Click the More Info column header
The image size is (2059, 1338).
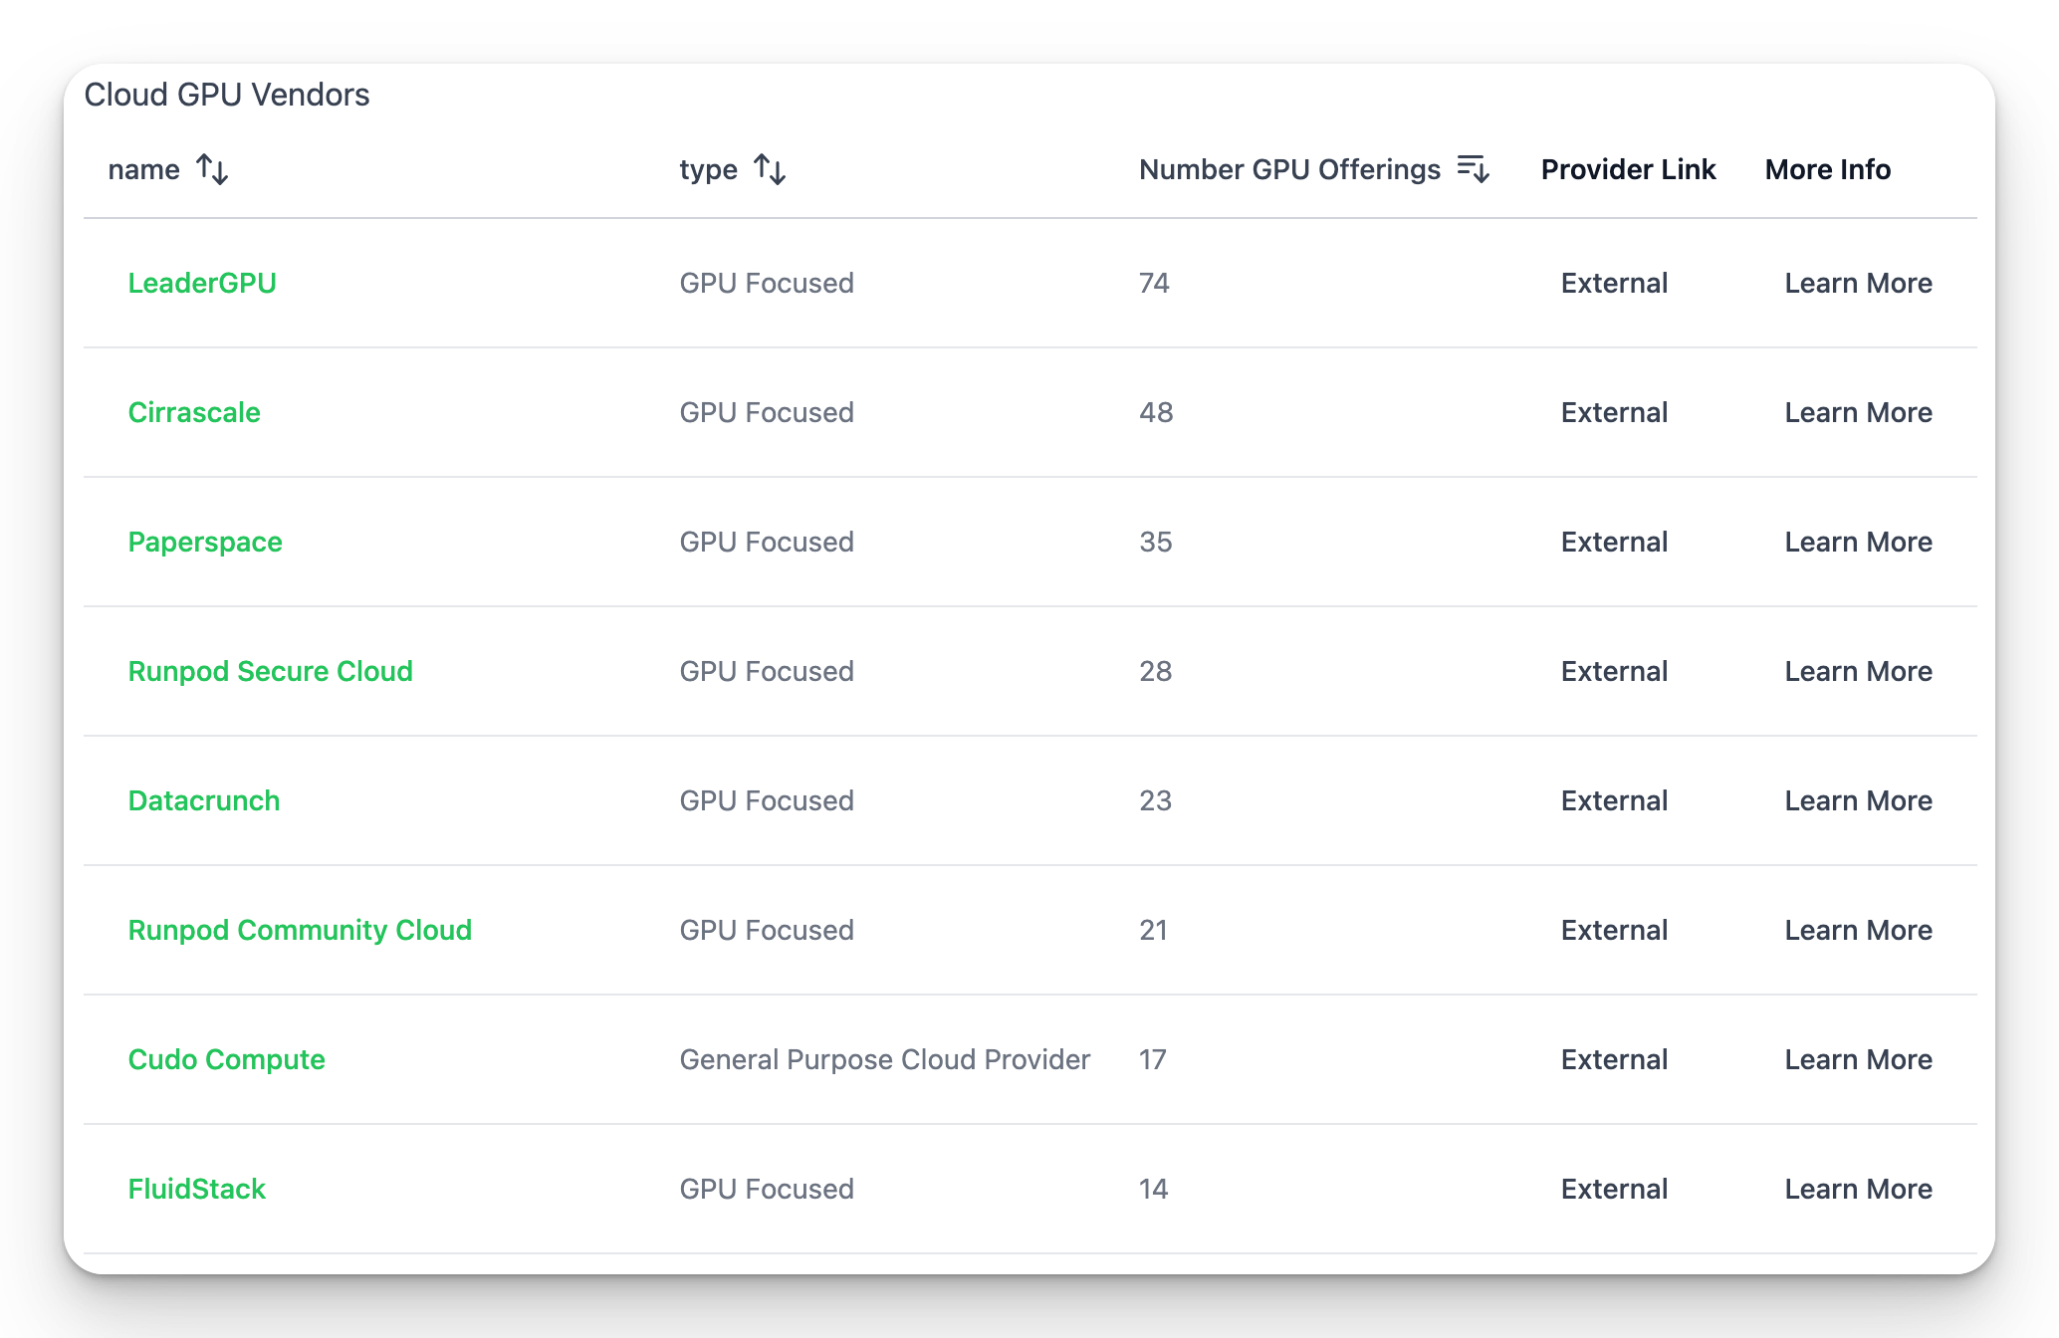click(x=1827, y=169)
